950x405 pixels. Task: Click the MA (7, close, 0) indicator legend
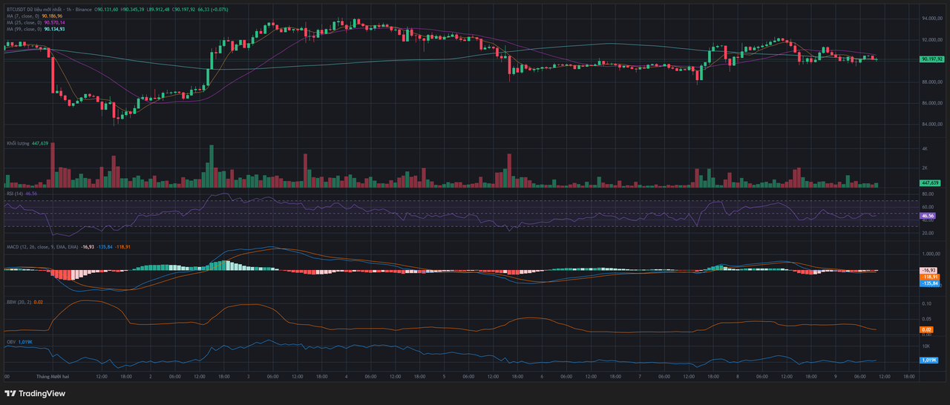[x=23, y=16]
